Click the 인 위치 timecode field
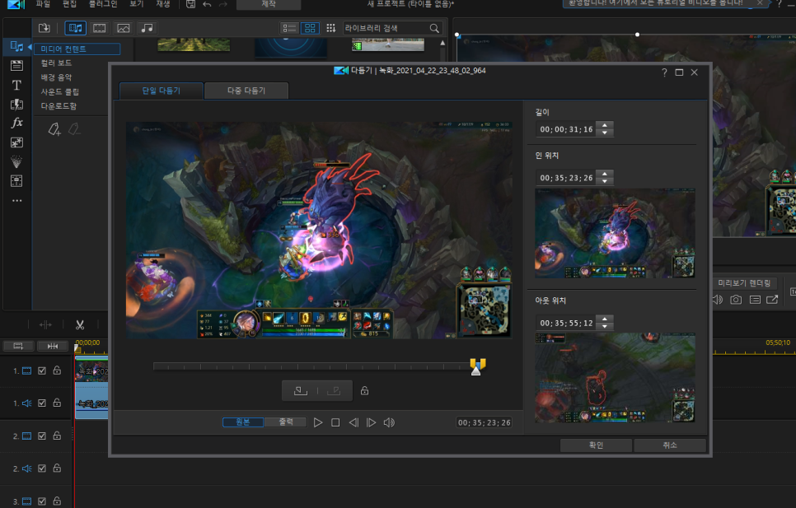 (x=566, y=178)
